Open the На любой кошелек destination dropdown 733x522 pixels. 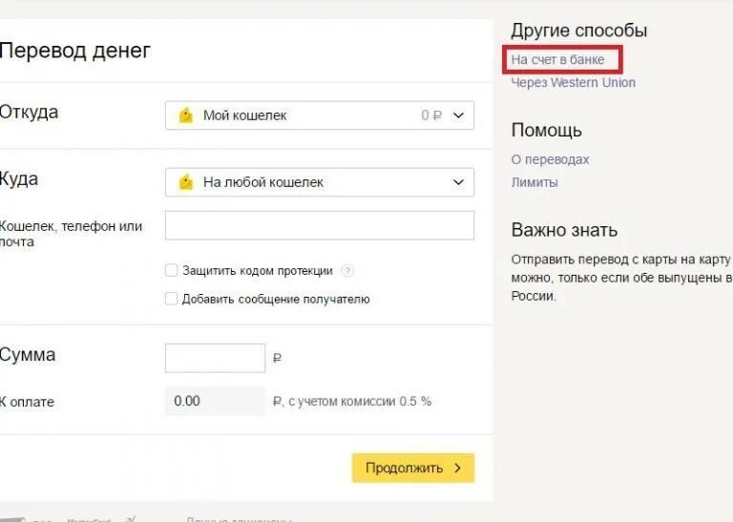pos(320,181)
